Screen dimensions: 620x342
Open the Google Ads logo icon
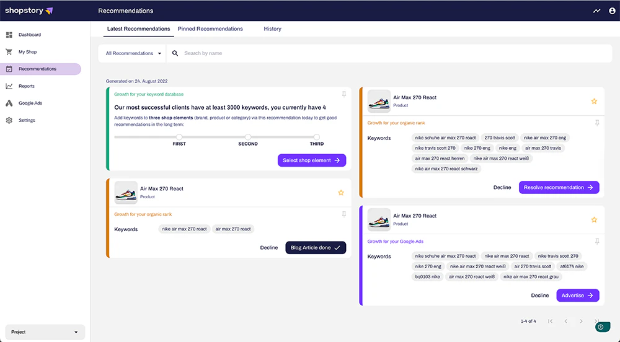coord(9,103)
